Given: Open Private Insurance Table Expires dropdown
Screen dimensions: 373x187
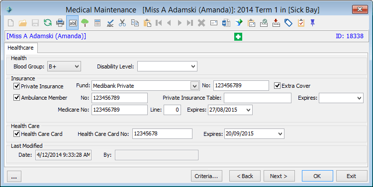Looking at the screenshot, I should [359, 98].
